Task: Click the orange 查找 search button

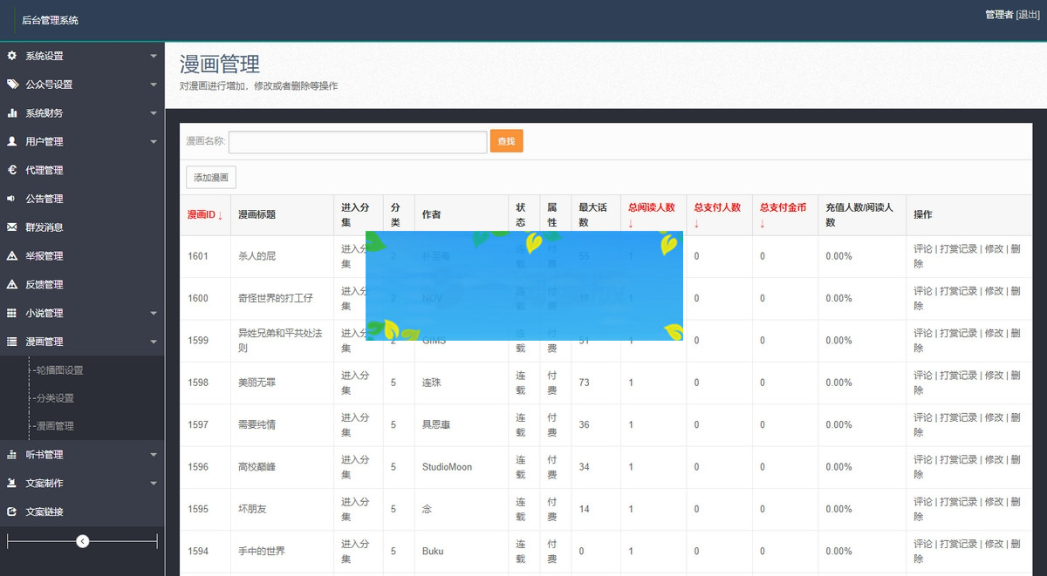Action: [506, 141]
